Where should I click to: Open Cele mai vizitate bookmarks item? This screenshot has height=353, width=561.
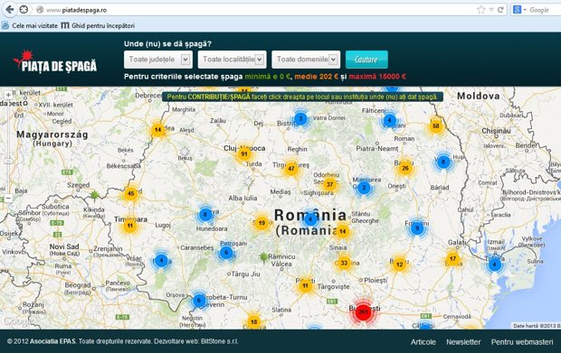(30, 25)
